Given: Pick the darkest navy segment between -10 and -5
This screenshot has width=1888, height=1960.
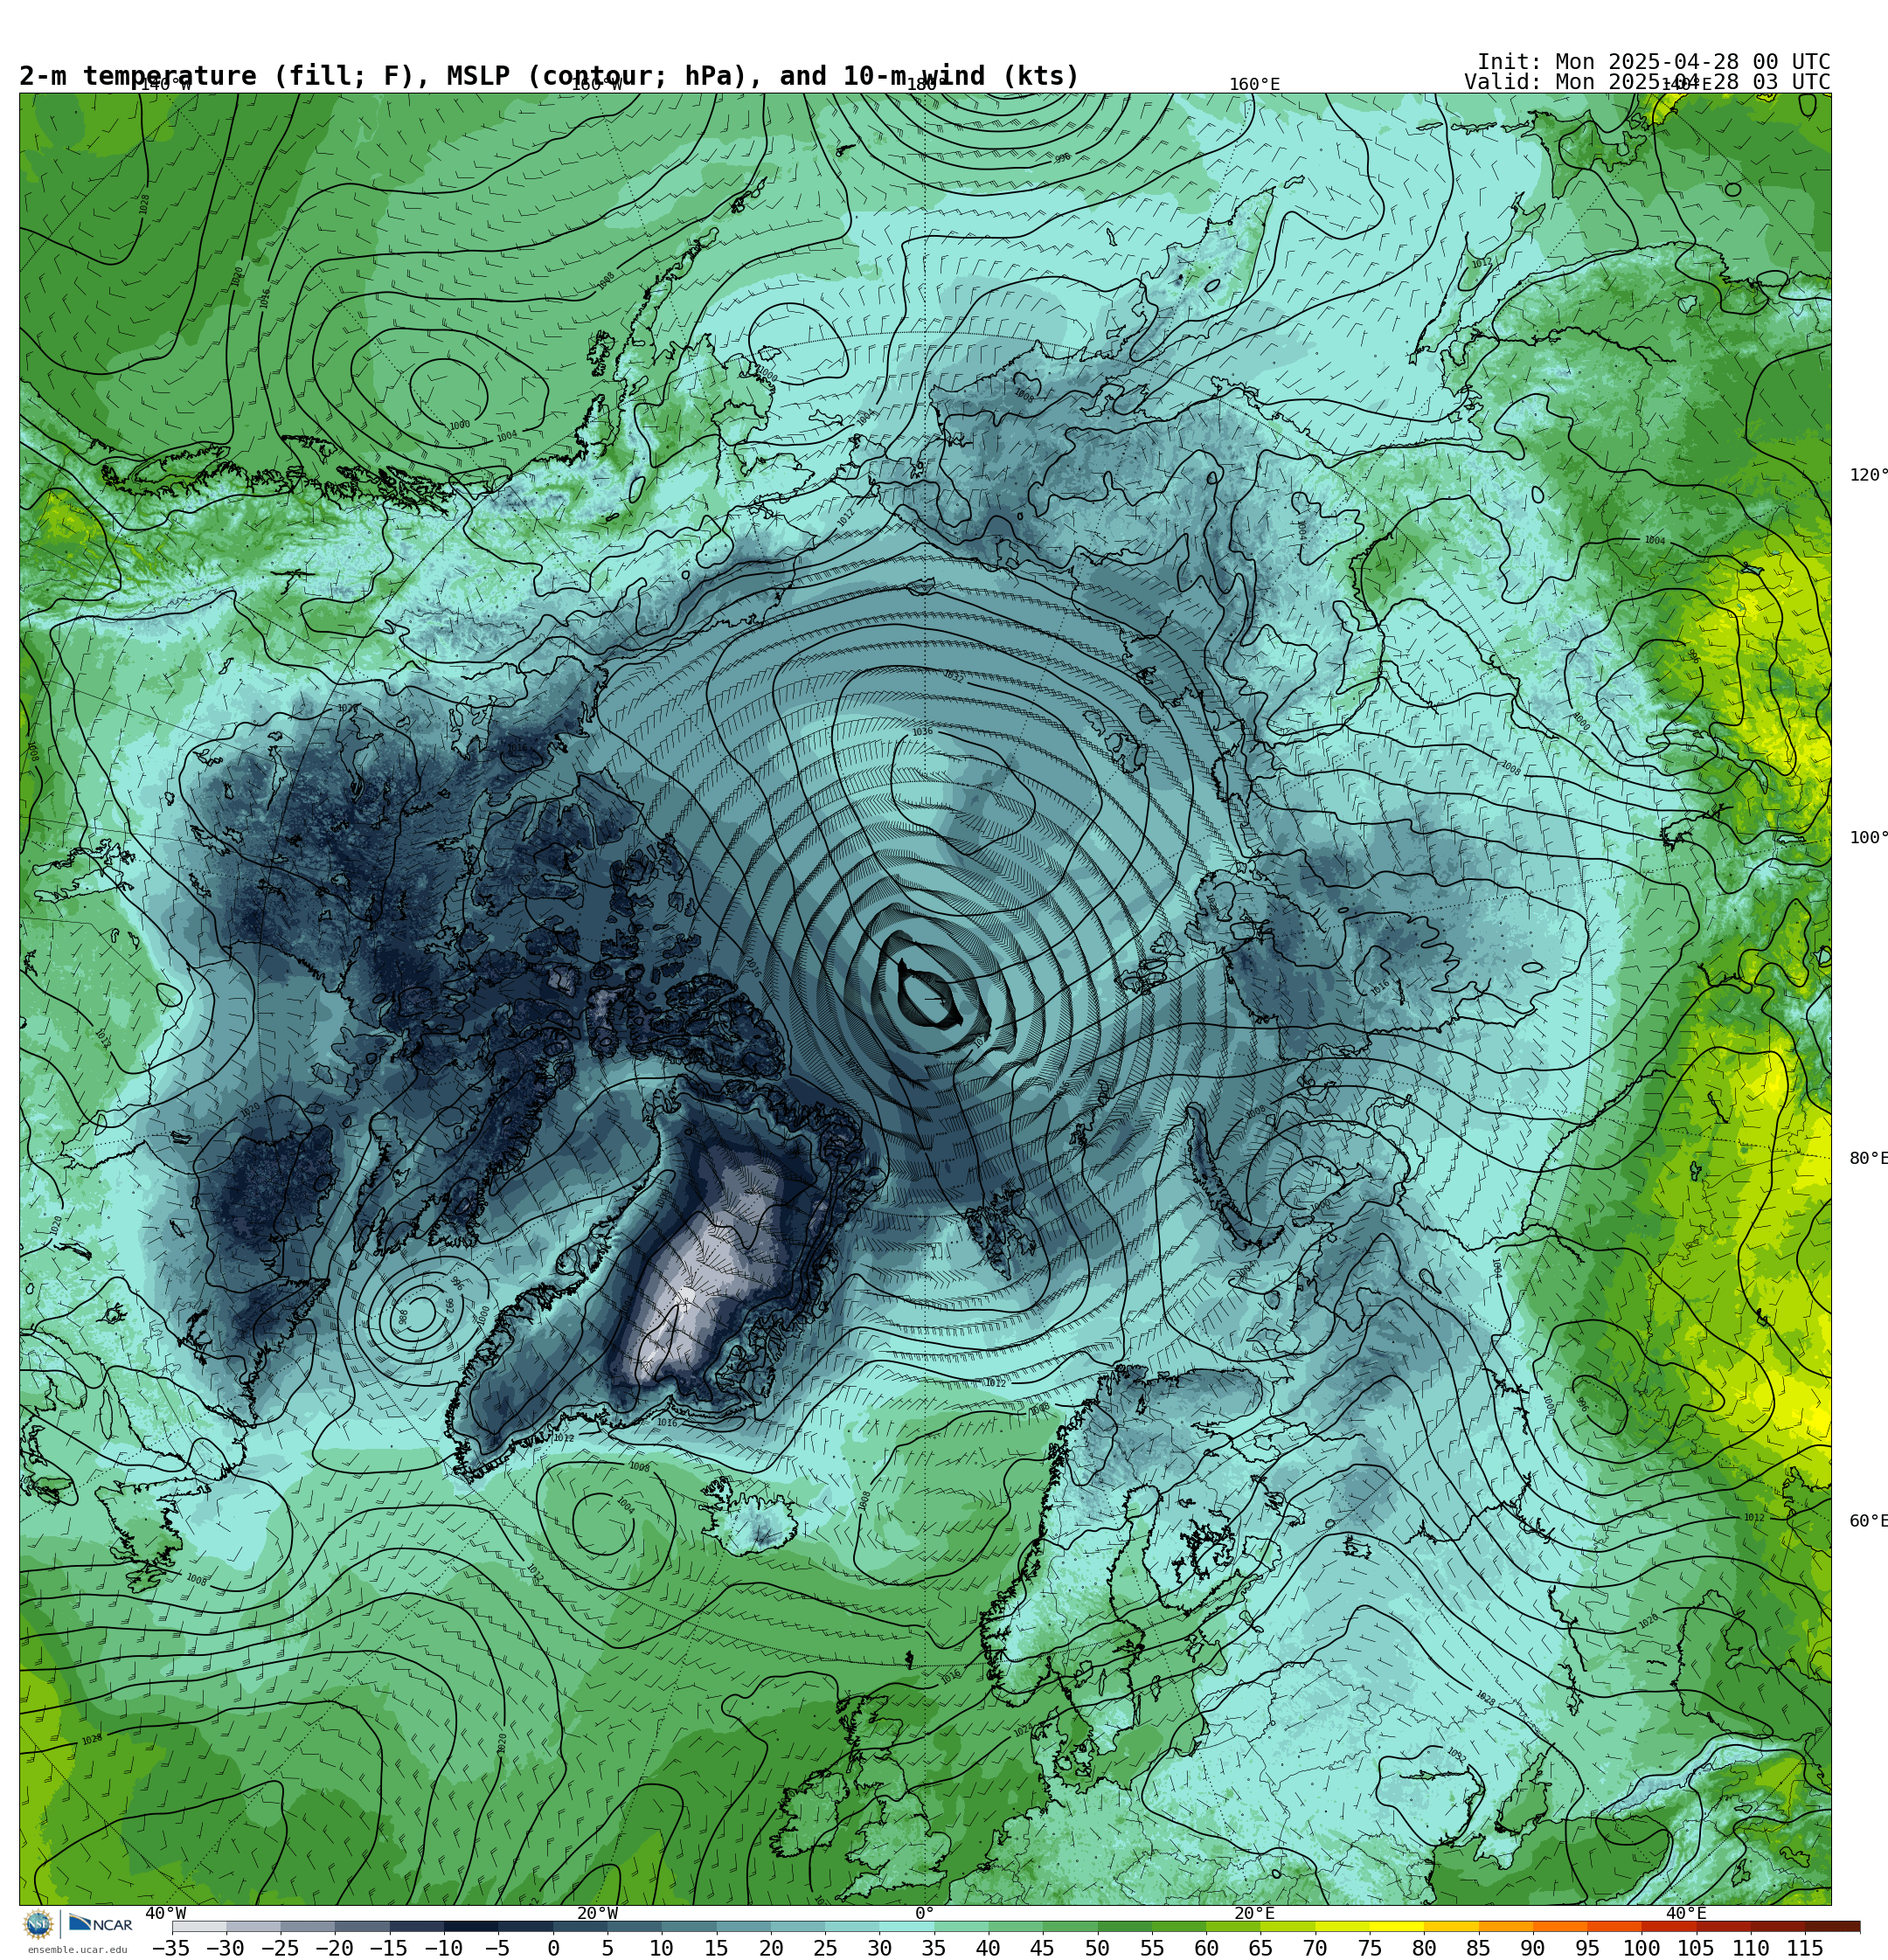Looking at the screenshot, I should tap(471, 1926).
